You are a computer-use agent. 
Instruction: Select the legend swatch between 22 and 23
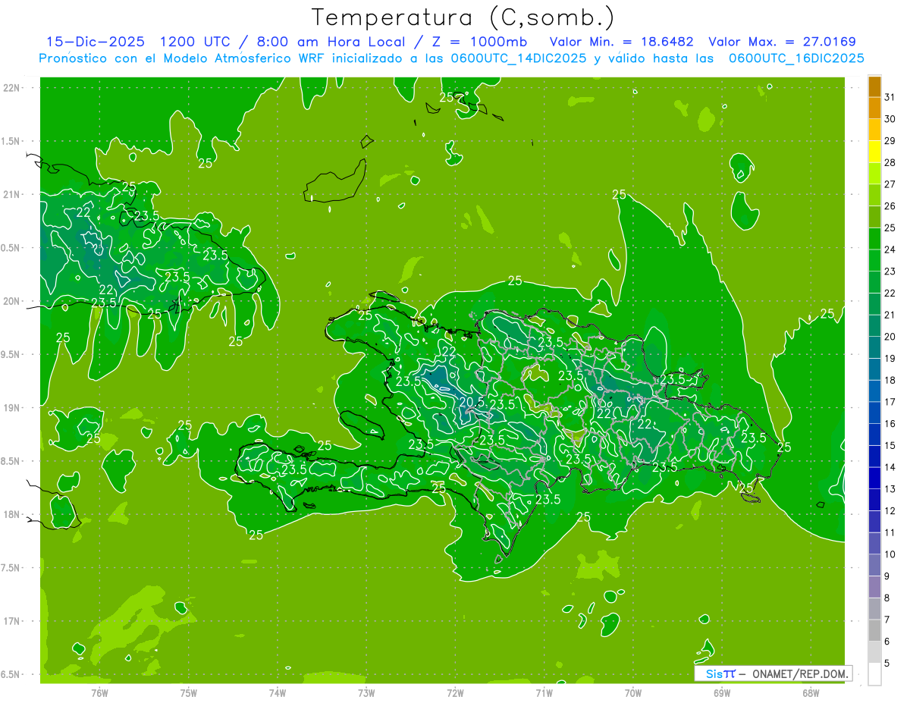coord(875,283)
